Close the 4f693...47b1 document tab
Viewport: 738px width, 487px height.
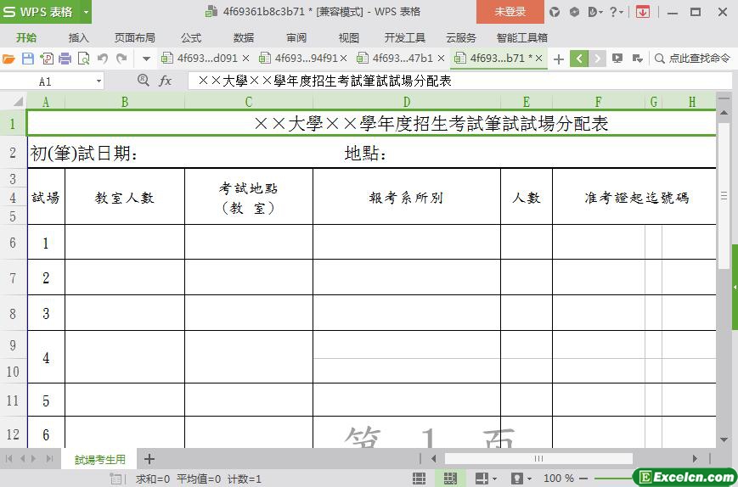pos(441,59)
